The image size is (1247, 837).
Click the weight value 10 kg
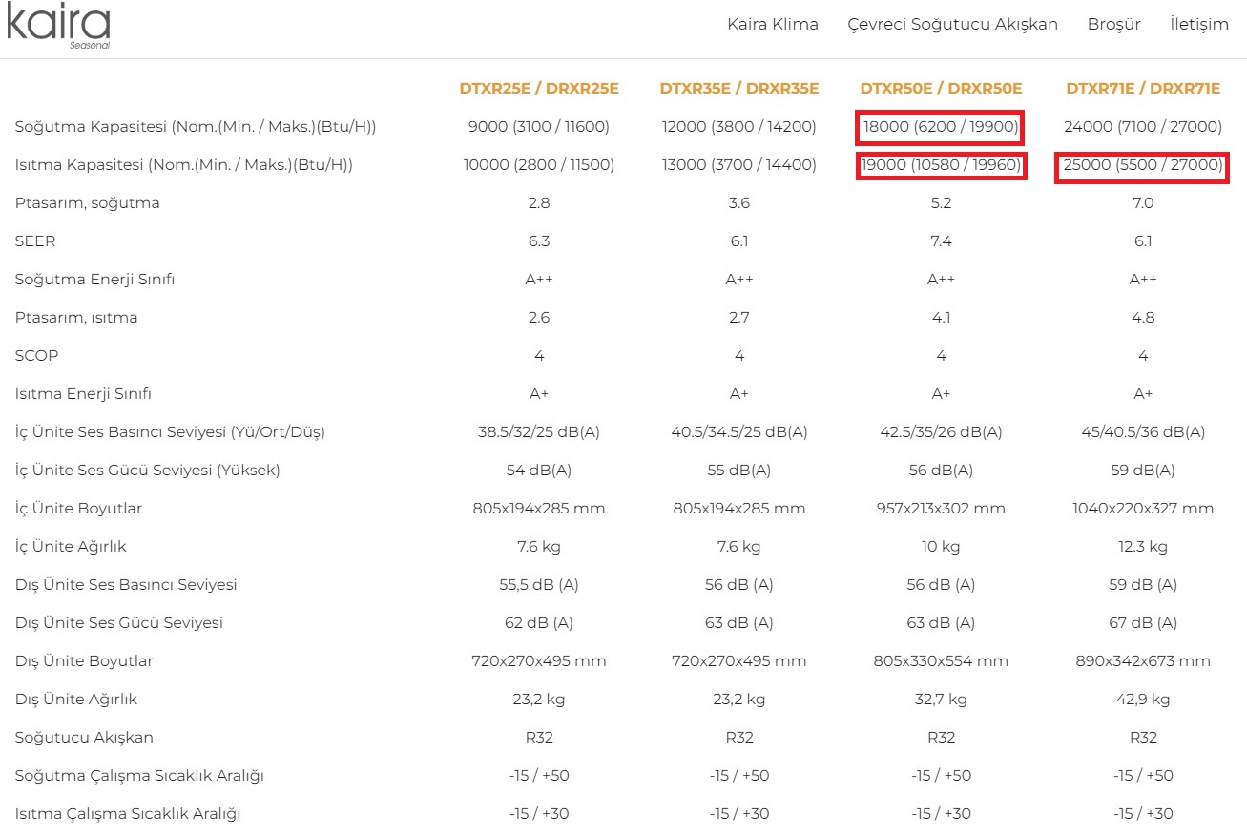(x=941, y=547)
